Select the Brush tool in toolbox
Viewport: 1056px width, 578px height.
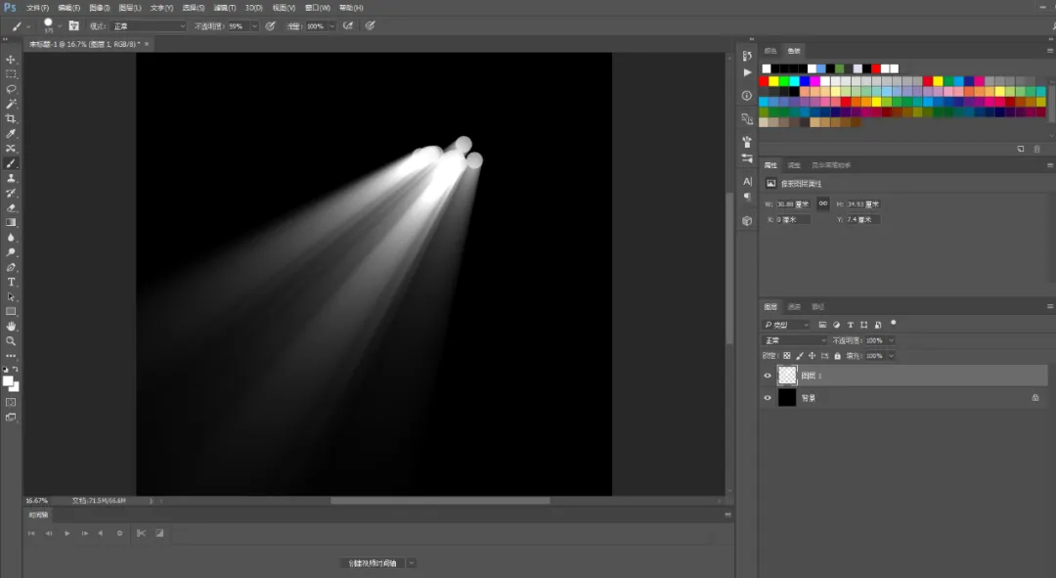[11, 163]
